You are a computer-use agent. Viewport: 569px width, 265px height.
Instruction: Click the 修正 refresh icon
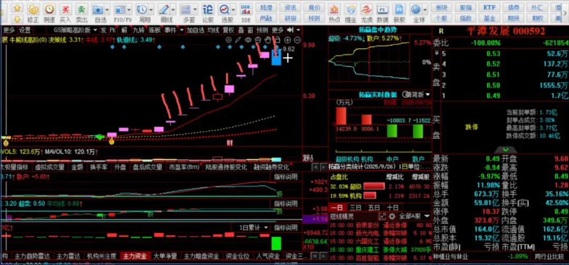(33, 9)
